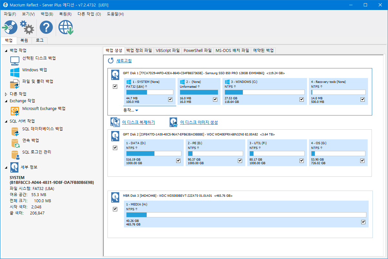
Task: Click the disc backup toolbar icon
Action: tap(10, 27)
